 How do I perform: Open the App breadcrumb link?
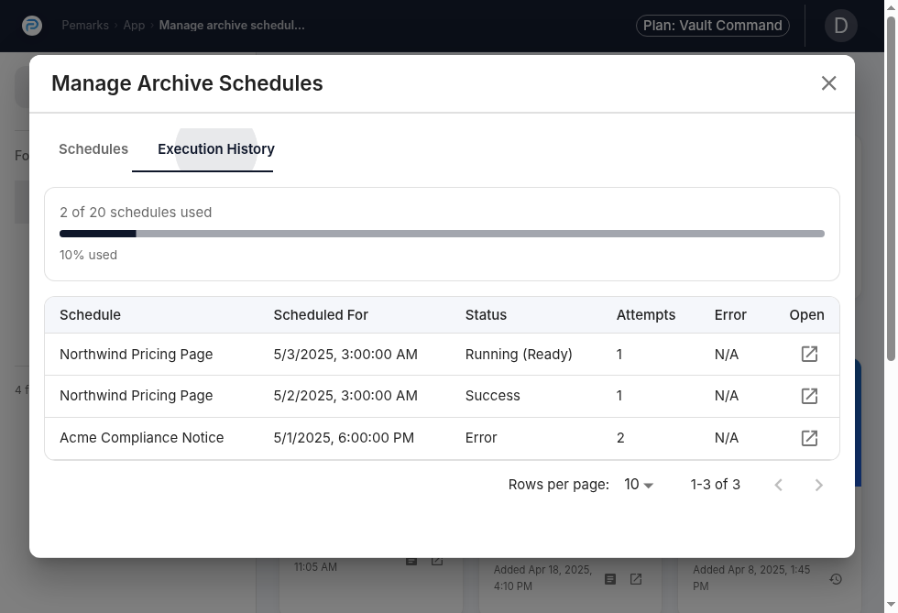134,26
